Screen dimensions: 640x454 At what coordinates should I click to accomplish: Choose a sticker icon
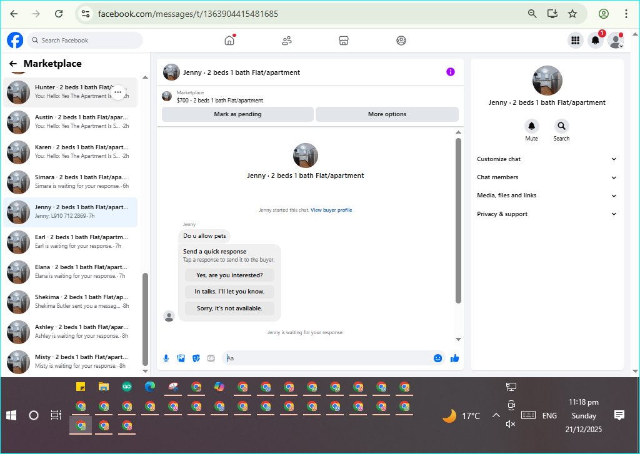(x=196, y=358)
